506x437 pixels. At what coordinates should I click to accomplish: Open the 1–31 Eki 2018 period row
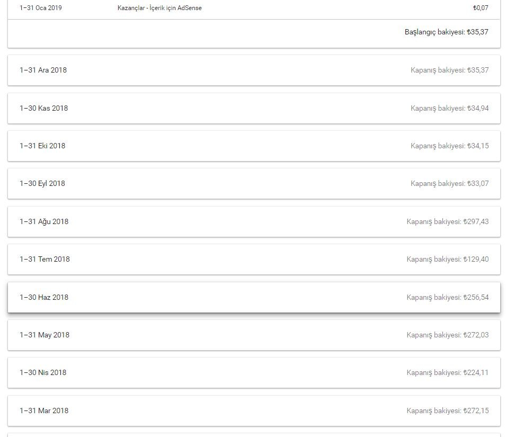click(x=254, y=146)
